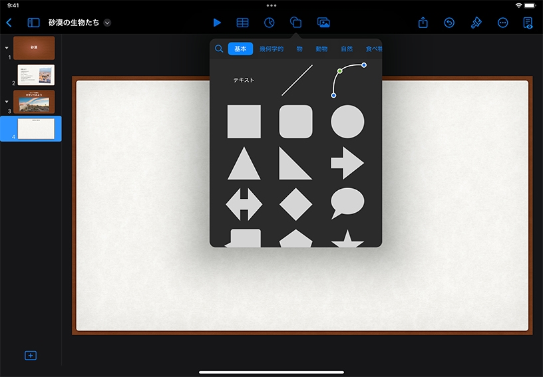Collapse slide group 1 disclosure triangle
The height and width of the screenshot is (377, 543).
coord(7,48)
